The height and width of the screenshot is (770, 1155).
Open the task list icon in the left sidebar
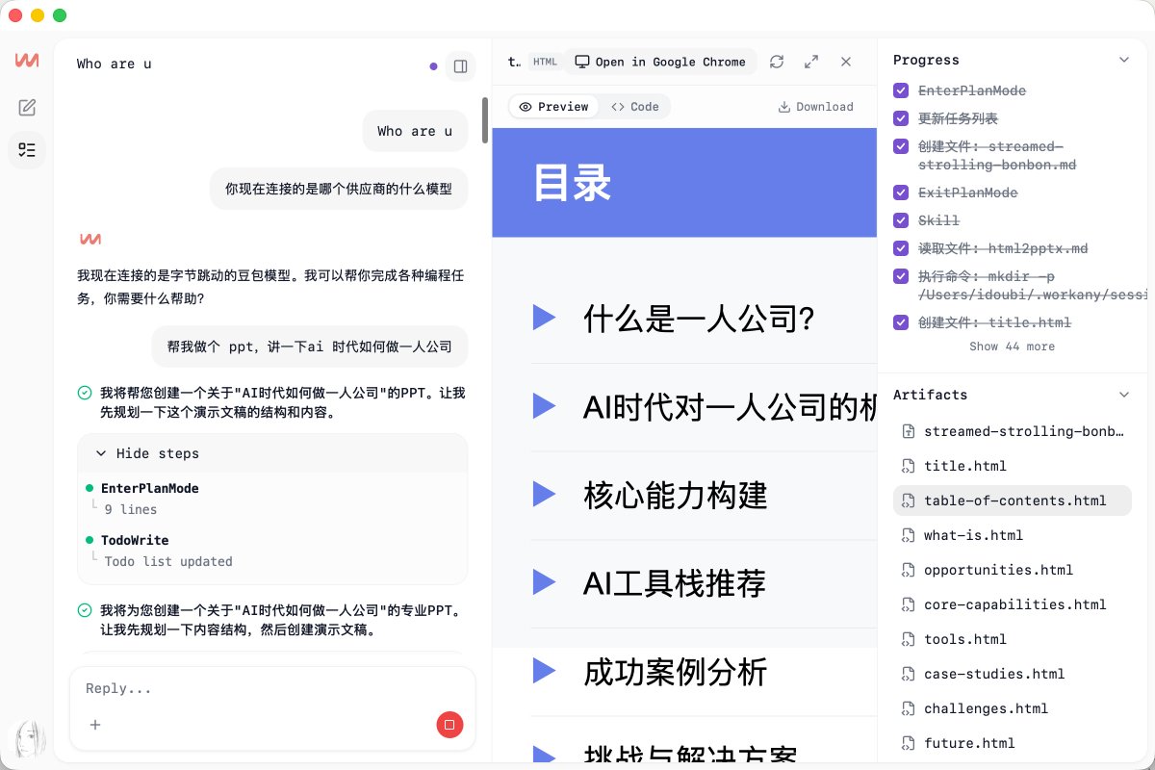pos(27,150)
